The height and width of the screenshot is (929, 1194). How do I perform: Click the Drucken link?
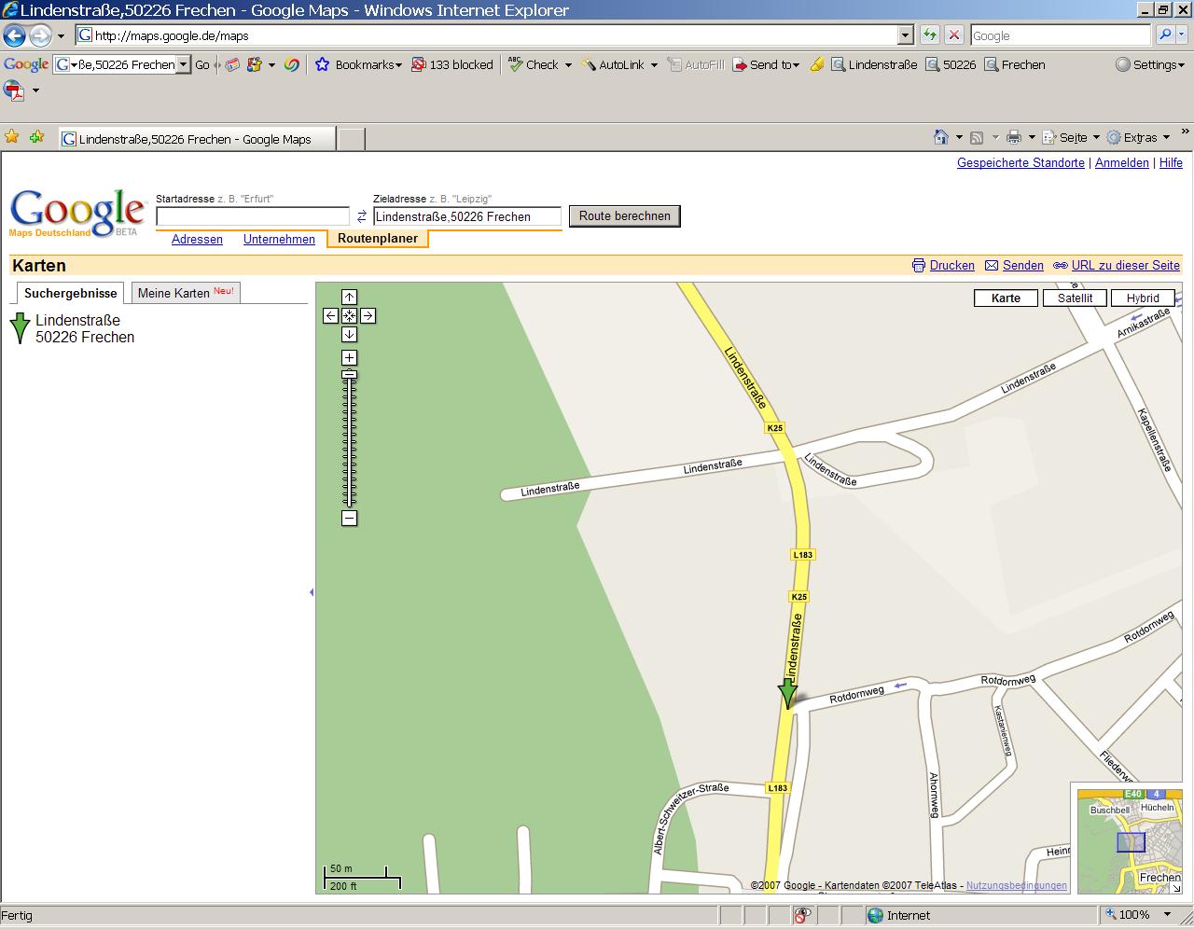(951, 265)
